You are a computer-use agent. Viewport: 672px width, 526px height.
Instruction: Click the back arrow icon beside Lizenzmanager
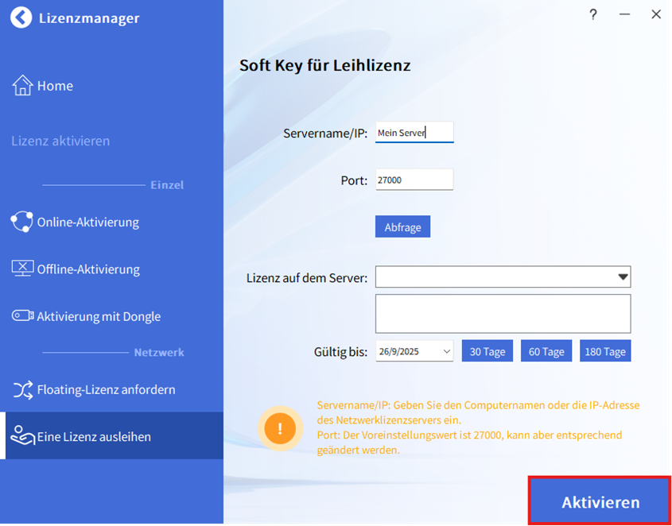pos(22,17)
